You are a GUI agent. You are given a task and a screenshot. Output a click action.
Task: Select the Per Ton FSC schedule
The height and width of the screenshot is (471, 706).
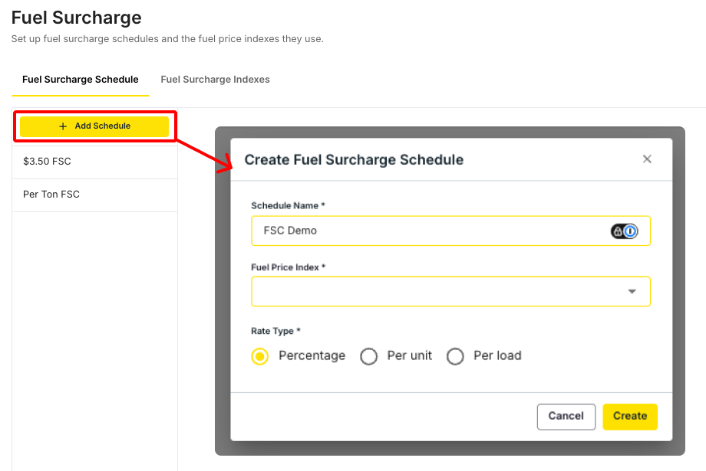tap(94, 195)
